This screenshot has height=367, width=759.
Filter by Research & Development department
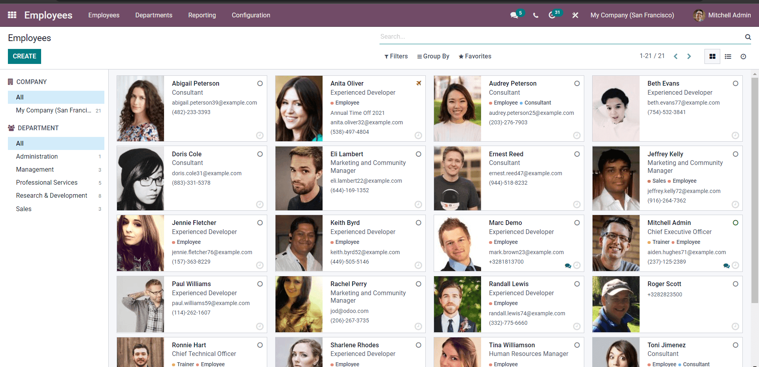coord(51,196)
